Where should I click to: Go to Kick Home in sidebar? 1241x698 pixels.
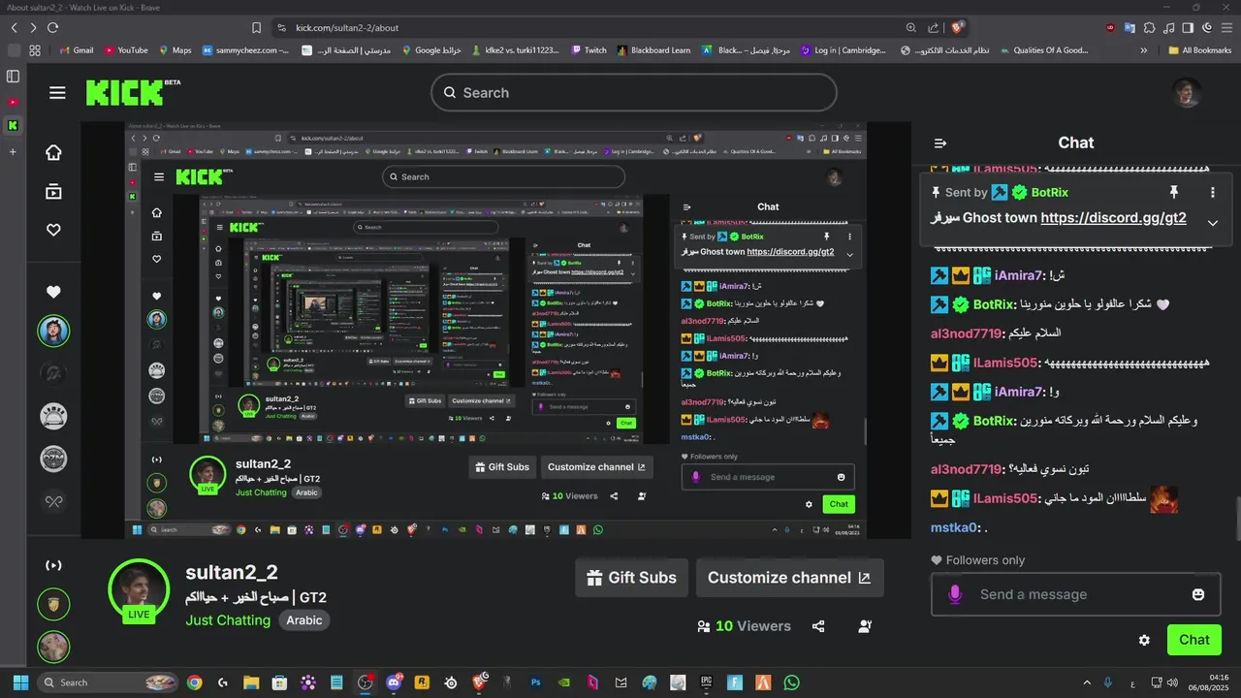(x=53, y=152)
